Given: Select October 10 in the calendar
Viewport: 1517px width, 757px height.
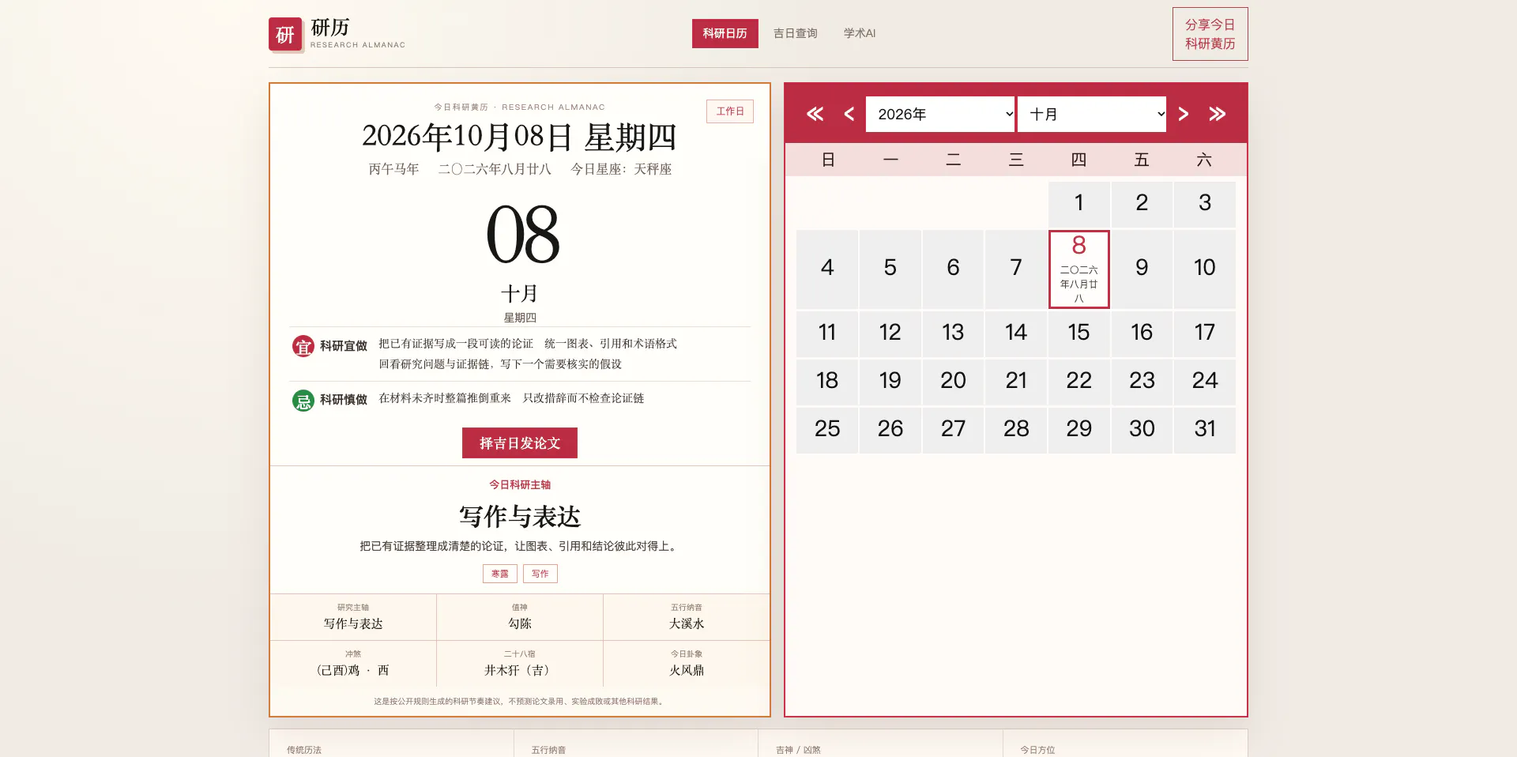Looking at the screenshot, I should coord(1205,269).
